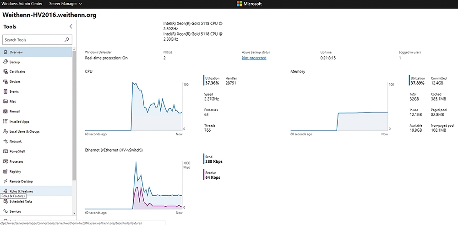Image resolution: width=458 pixels, height=225 pixels.
Task: Click the Scheduled Tasks icon
Action: click(5, 201)
